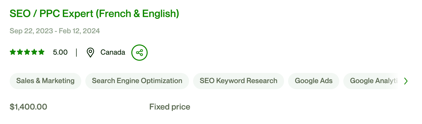
Task: Click the fifth rating star
Action: [41, 52]
